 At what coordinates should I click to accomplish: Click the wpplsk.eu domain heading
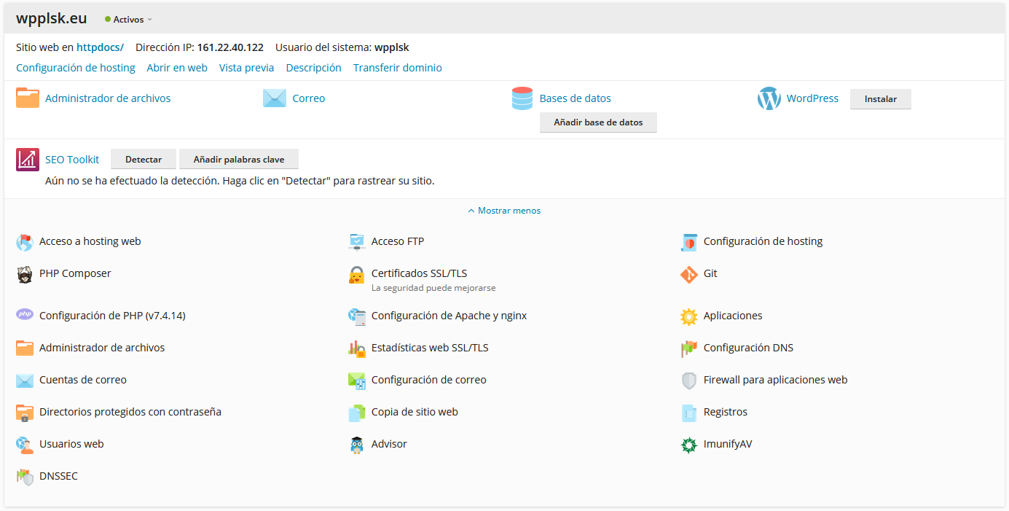point(52,19)
